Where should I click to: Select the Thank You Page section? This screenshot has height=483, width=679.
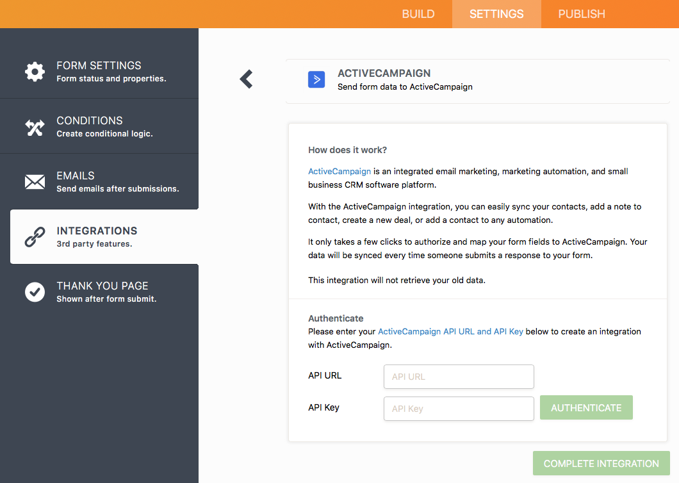[x=106, y=291]
